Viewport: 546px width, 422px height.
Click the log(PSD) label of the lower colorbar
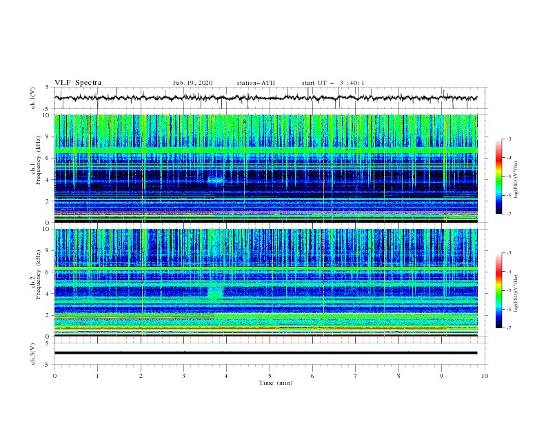(x=516, y=294)
